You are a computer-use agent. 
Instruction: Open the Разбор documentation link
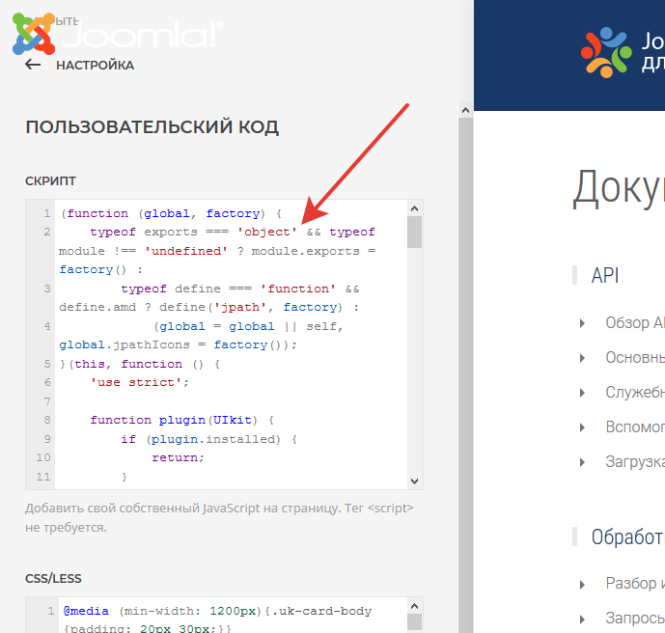[x=635, y=584]
